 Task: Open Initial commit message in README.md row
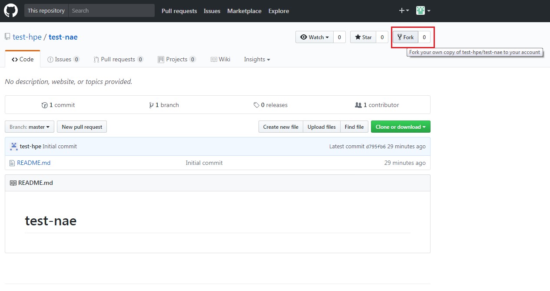(x=204, y=163)
